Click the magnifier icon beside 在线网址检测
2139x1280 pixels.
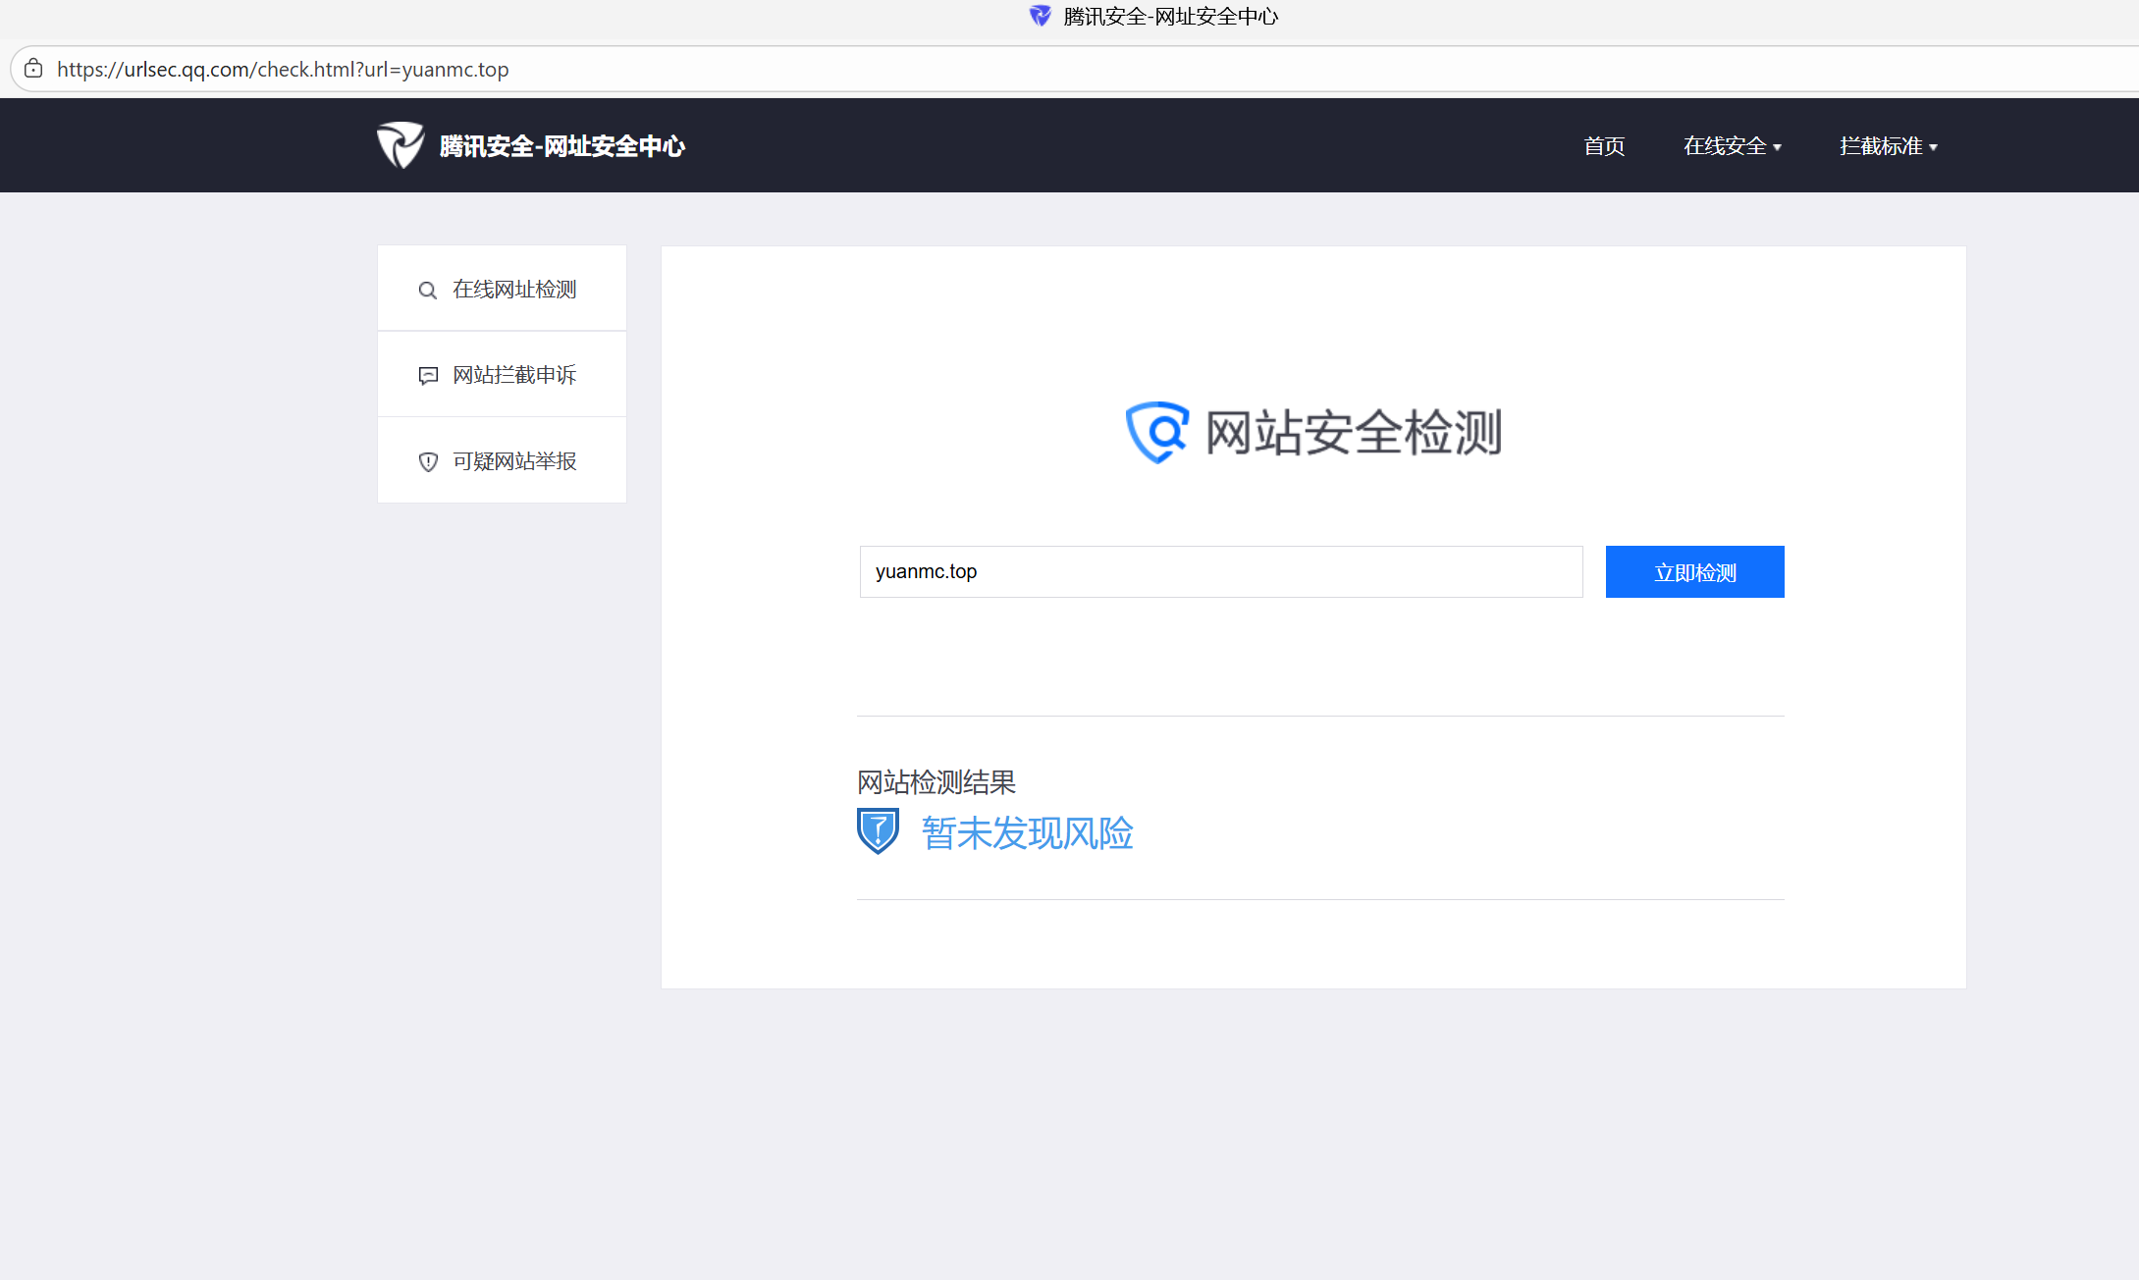click(x=427, y=291)
